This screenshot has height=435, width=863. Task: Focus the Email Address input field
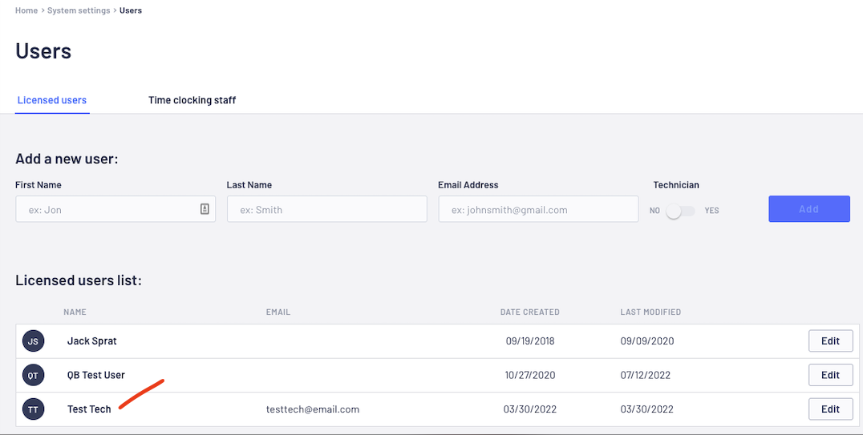click(538, 209)
